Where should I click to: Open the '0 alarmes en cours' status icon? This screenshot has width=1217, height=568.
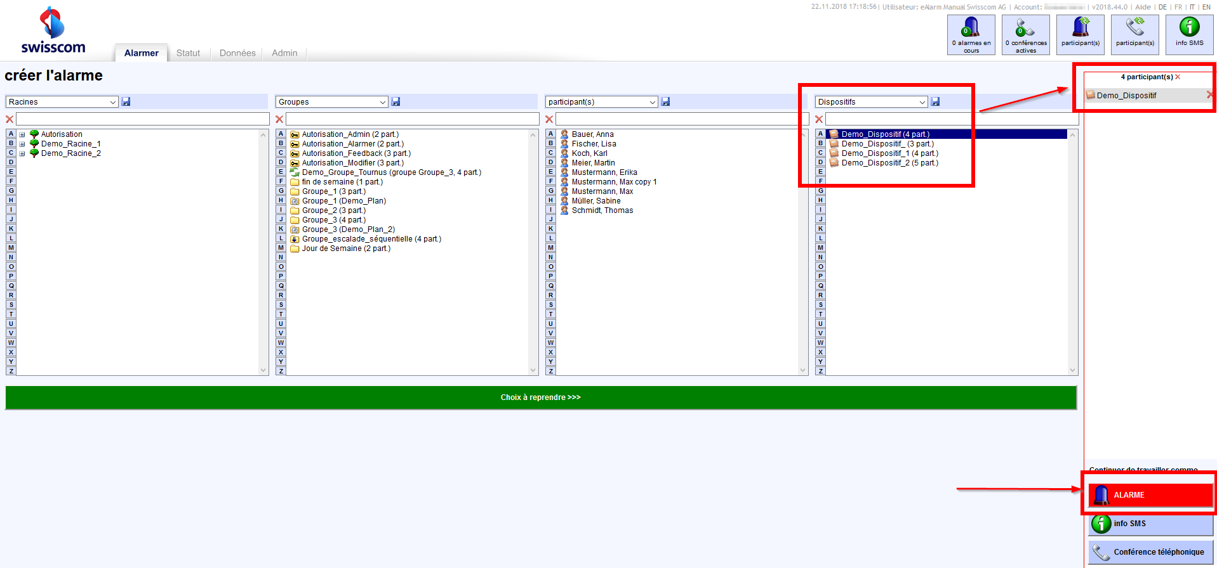[x=971, y=35]
